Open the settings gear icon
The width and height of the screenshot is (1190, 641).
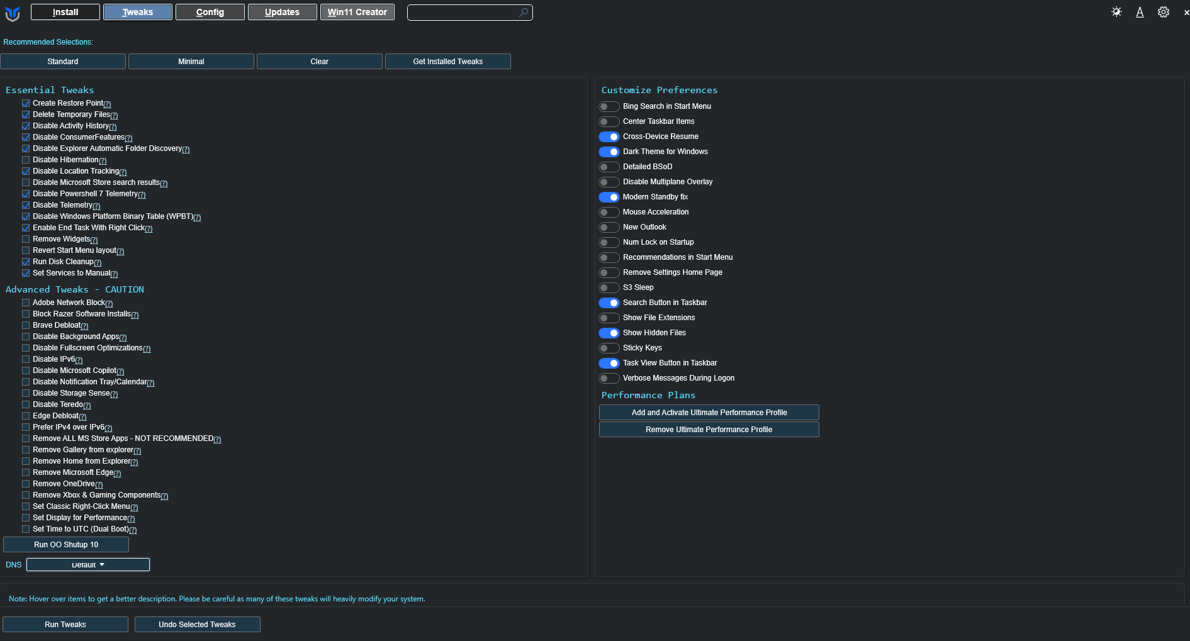[x=1164, y=12]
